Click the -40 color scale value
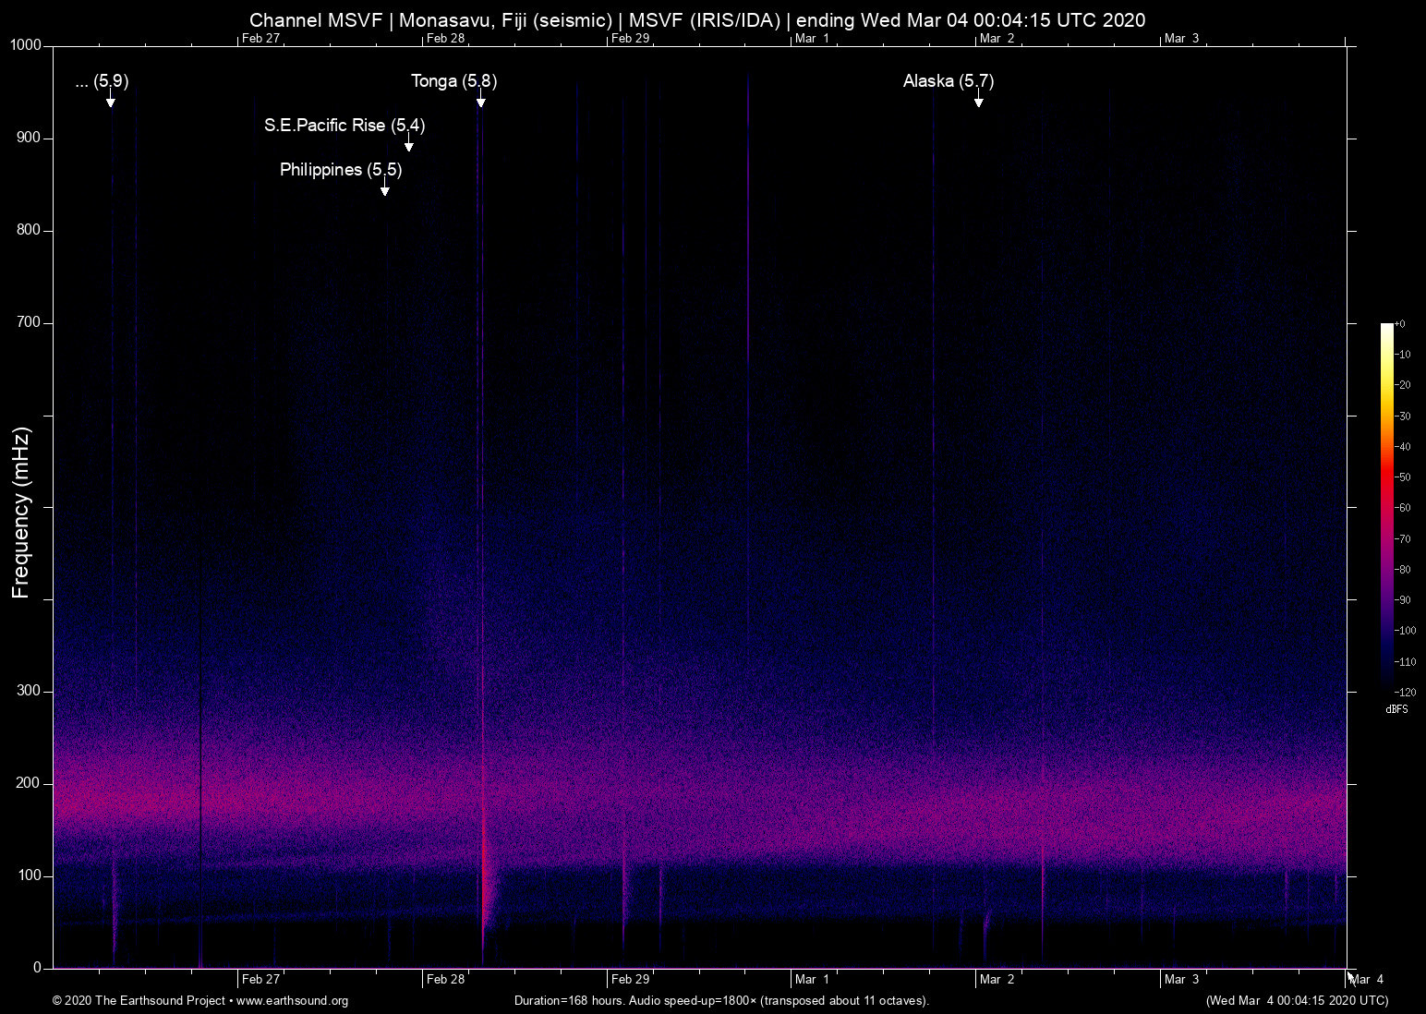 [x=1403, y=447]
